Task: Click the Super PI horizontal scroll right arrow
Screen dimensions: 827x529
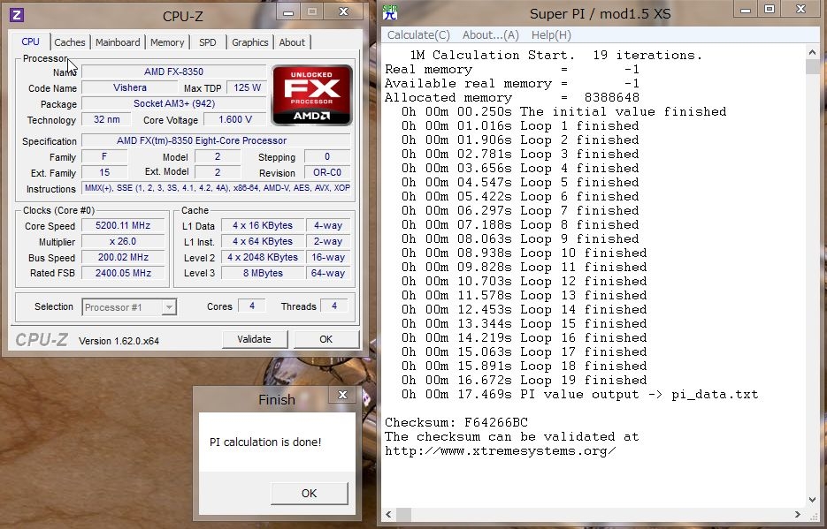Action: (x=798, y=514)
